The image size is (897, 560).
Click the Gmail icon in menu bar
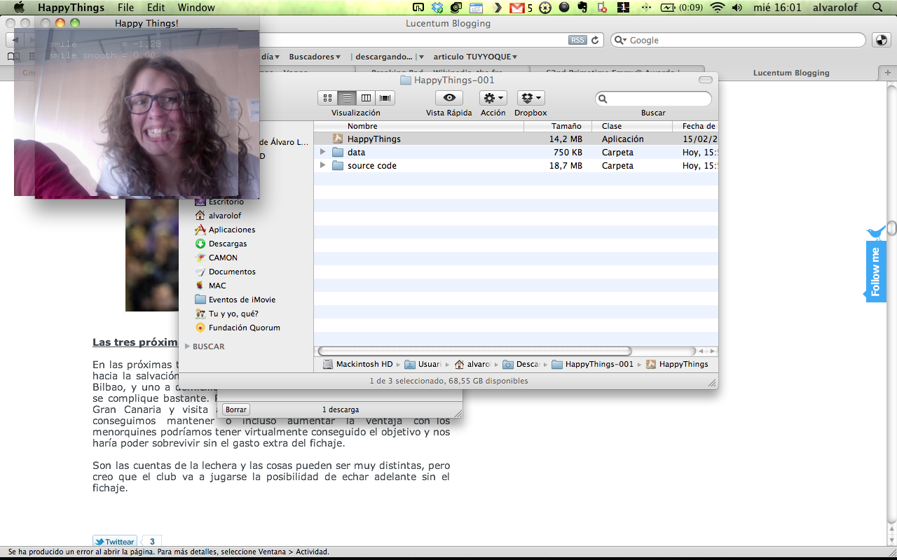pos(517,8)
